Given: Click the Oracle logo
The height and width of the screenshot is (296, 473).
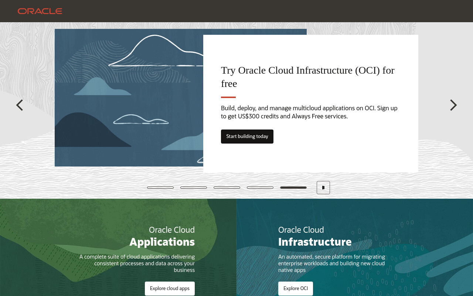Looking at the screenshot, I should coord(40,11).
